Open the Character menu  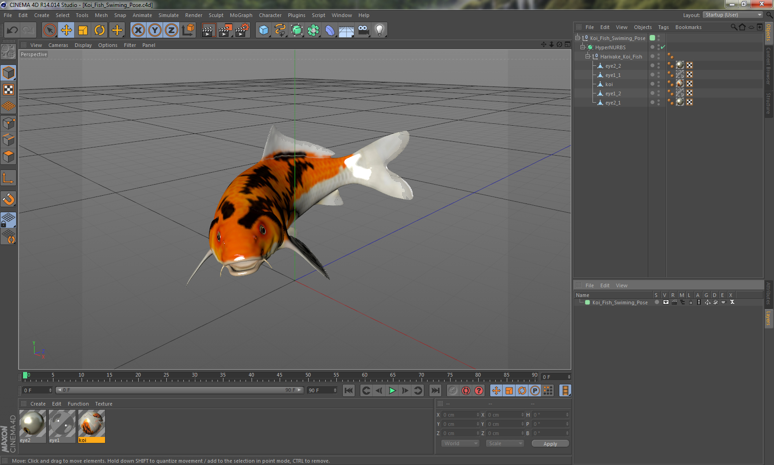click(x=270, y=15)
